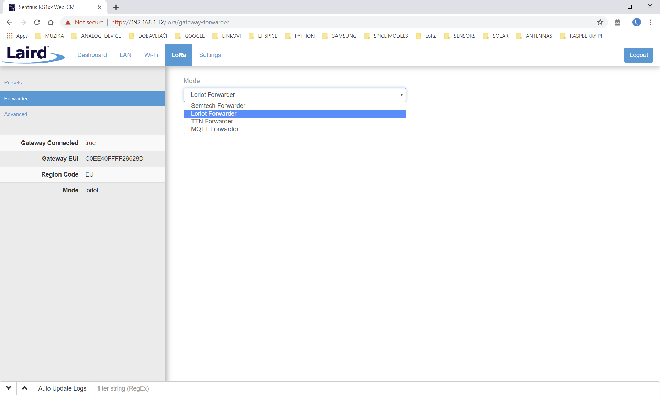Image resolution: width=660 pixels, height=395 pixels.
Task: Choose TTN Forwarder from the list
Action: click(x=212, y=121)
